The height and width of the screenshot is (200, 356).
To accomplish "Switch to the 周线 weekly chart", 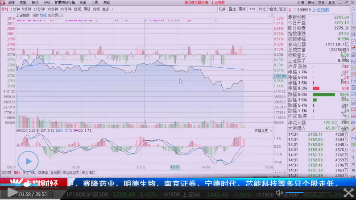I will coord(87,9).
